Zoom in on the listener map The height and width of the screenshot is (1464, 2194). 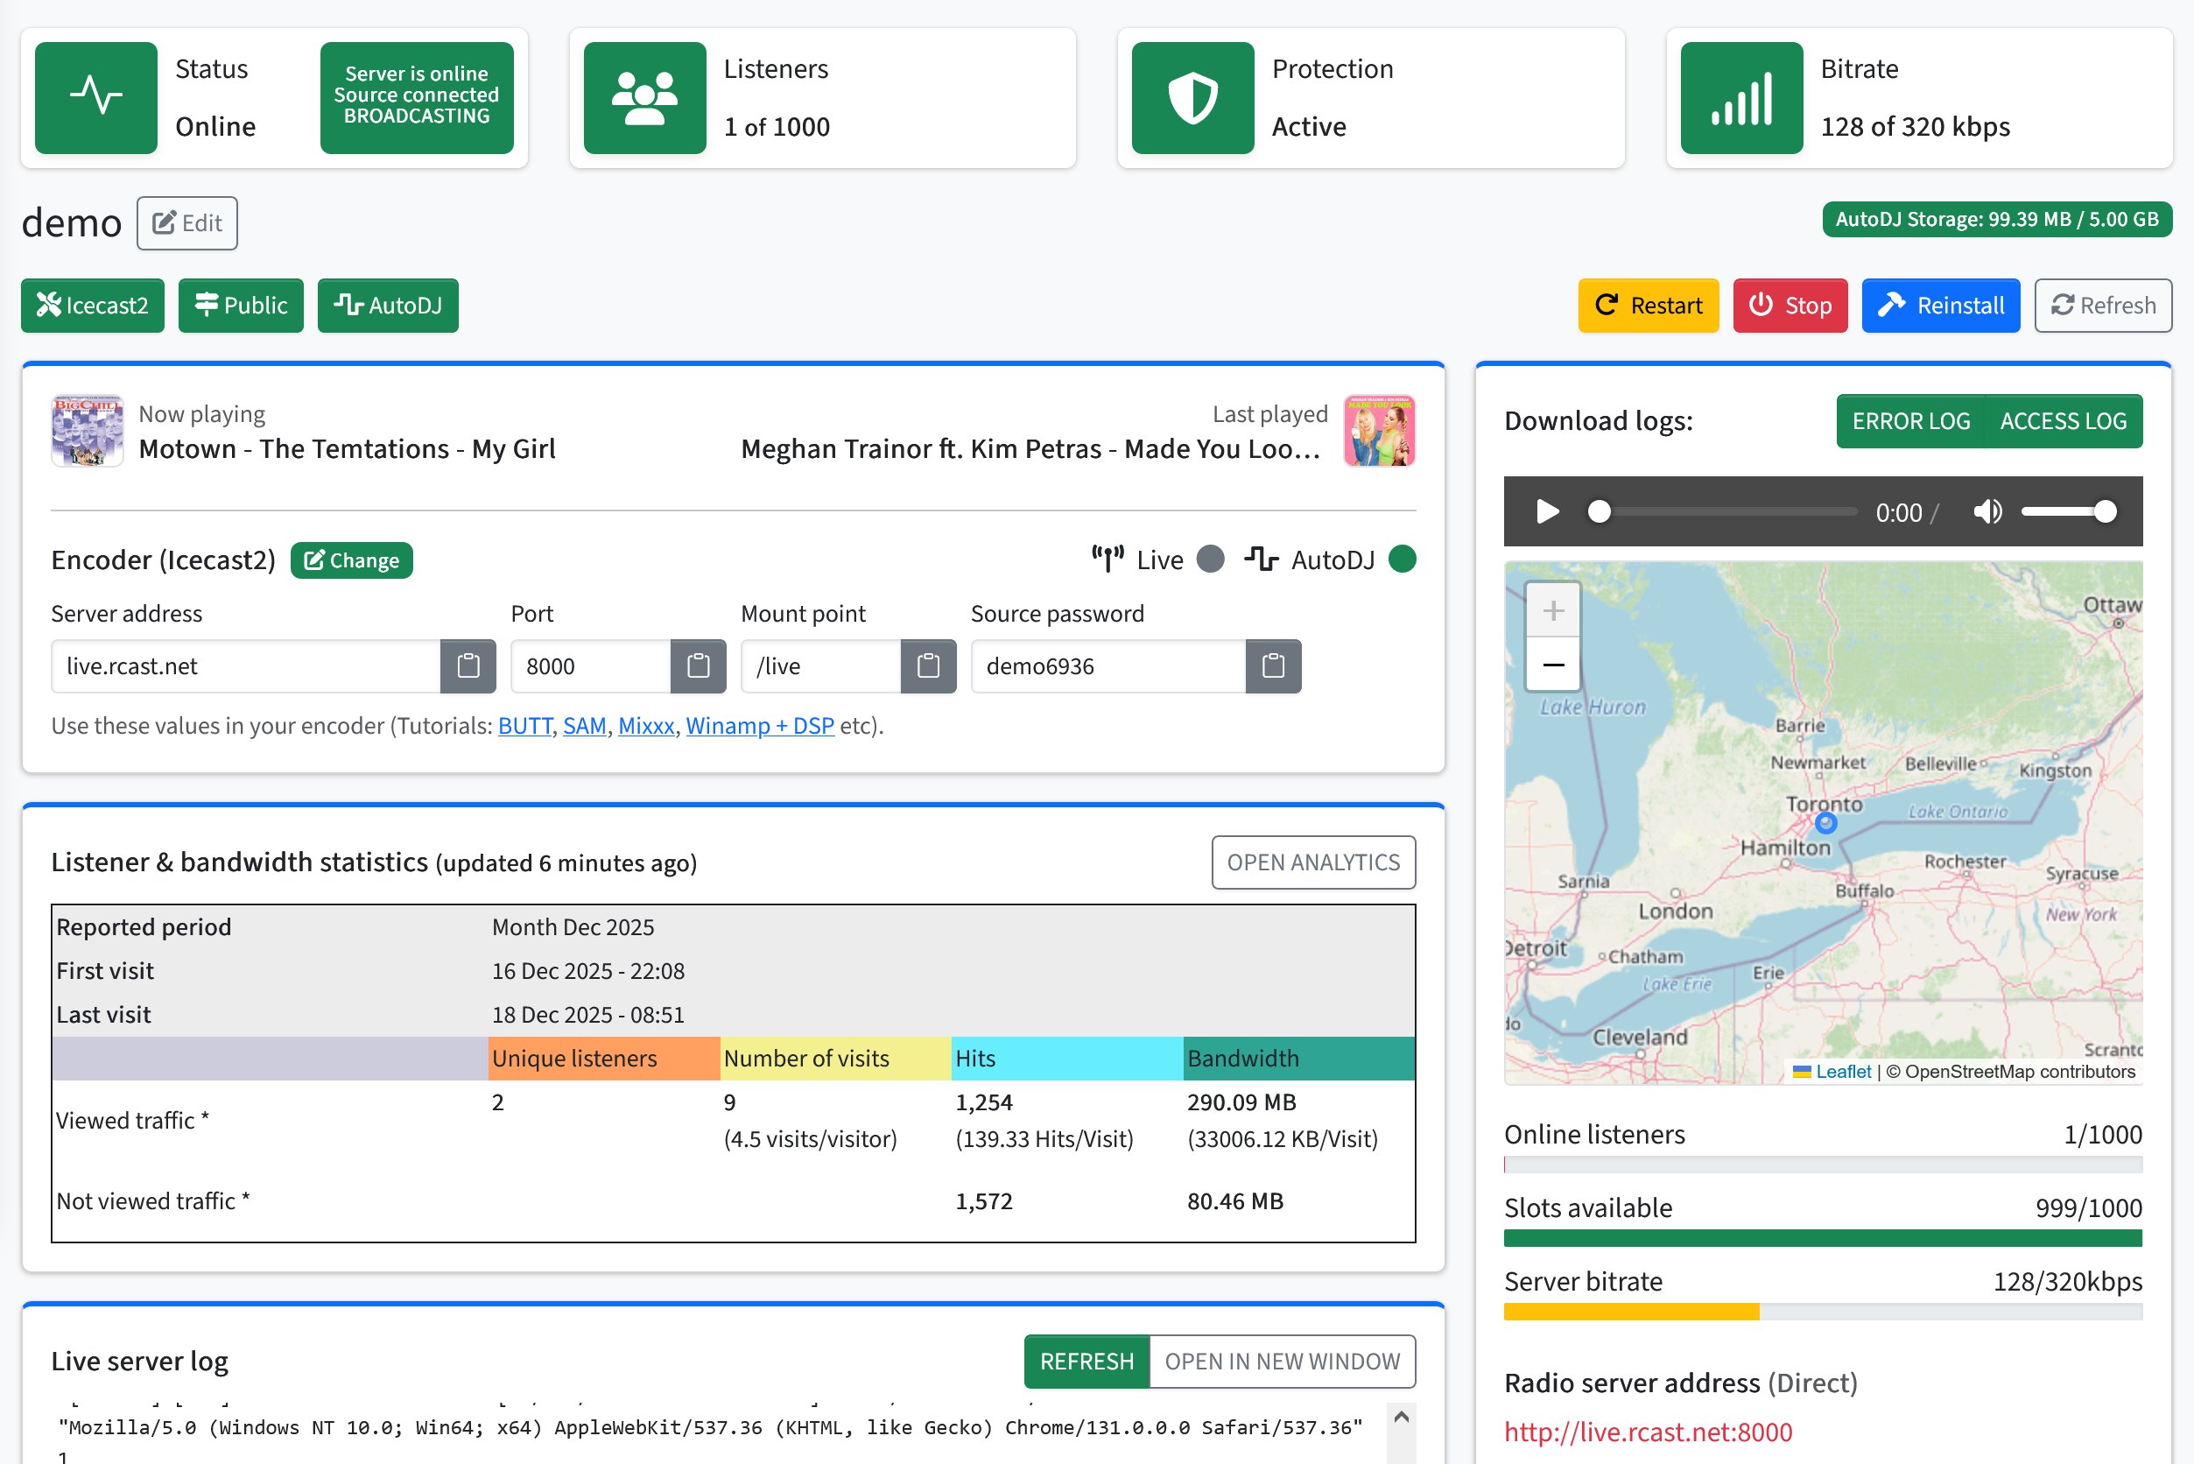pos(1552,611)
